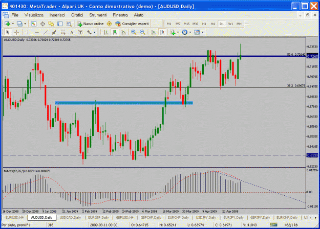Screen dimensions: 320x229
Task: Select the arrows drawing tool
Action: tap(90, 32)
